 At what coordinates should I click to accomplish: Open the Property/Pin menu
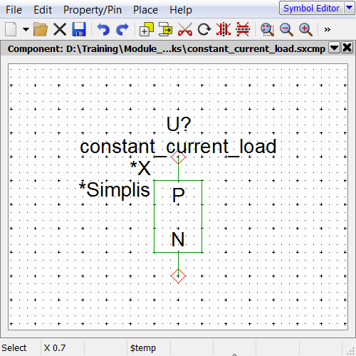click(93, 10)
